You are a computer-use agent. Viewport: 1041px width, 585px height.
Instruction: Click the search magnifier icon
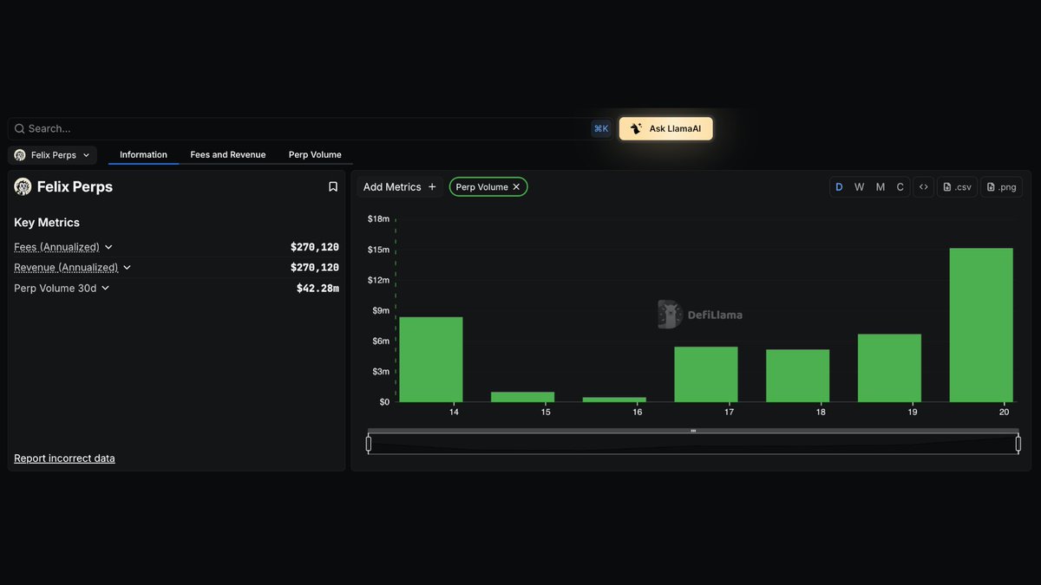point(19,128)
